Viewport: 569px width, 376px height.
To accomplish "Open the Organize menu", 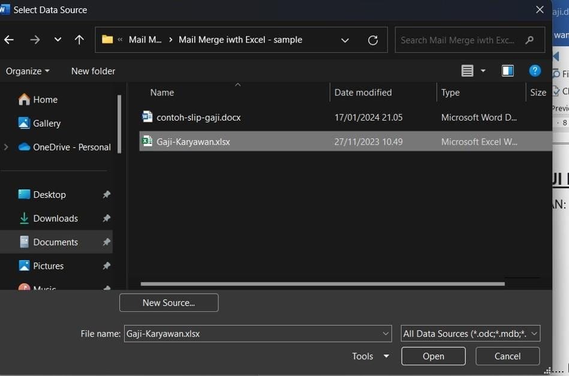I will 28,71.
